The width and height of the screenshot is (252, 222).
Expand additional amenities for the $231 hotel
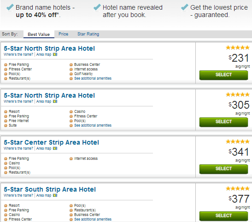[x=93, y=78]
